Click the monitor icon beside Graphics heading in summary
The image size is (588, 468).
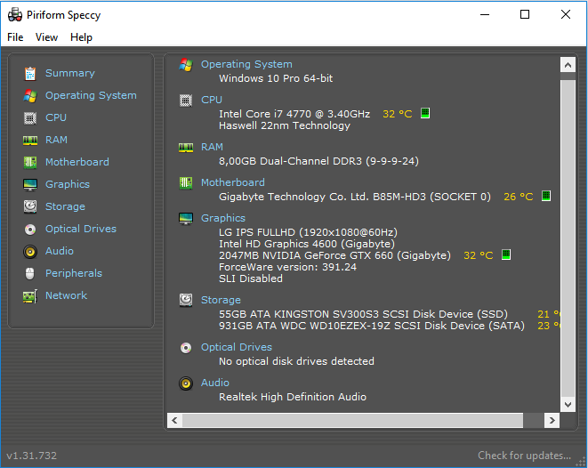pos(186,219)
